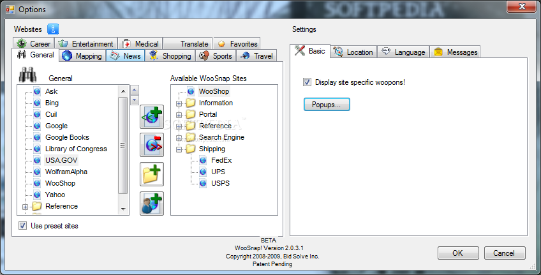Image resolution: width=541 pixels, height=275 pixels.
Task: Click the Popups... button
Action: click(327, 105)
